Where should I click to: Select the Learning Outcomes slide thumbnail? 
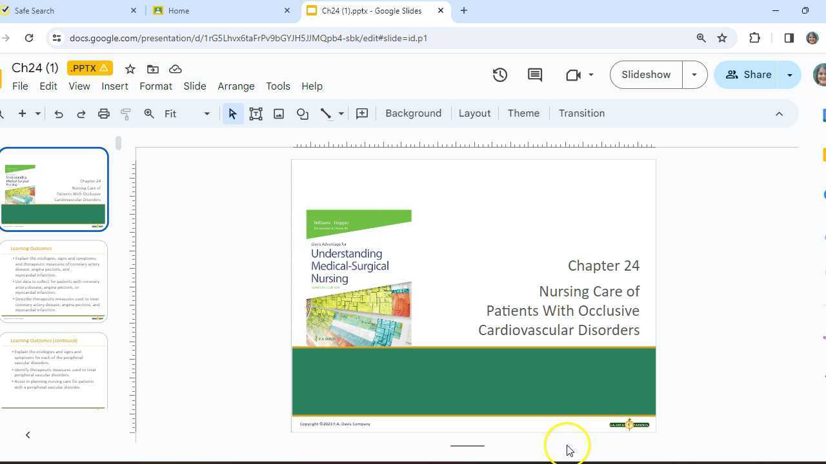click(54, 281)
